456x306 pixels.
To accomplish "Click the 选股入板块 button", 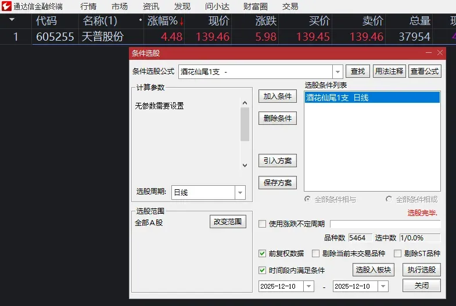I will coord(374,270).
